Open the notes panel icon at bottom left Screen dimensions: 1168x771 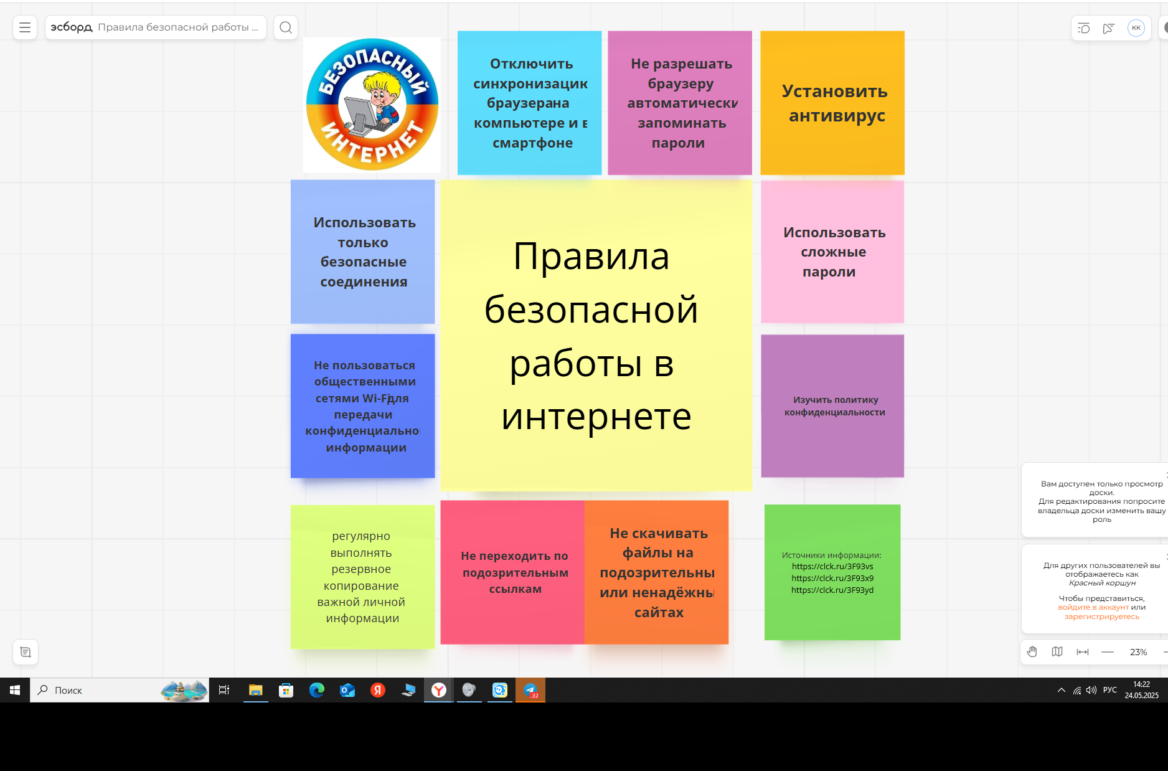[26, 652]
